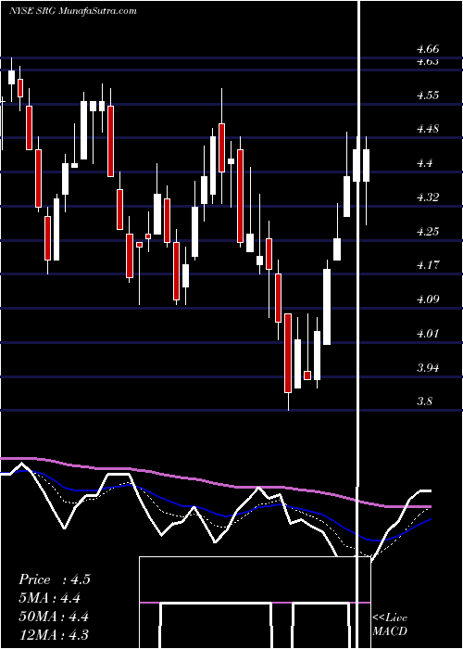Click the 4.48 price axis label
Screen dimensions: 463x649
(428, 129)
